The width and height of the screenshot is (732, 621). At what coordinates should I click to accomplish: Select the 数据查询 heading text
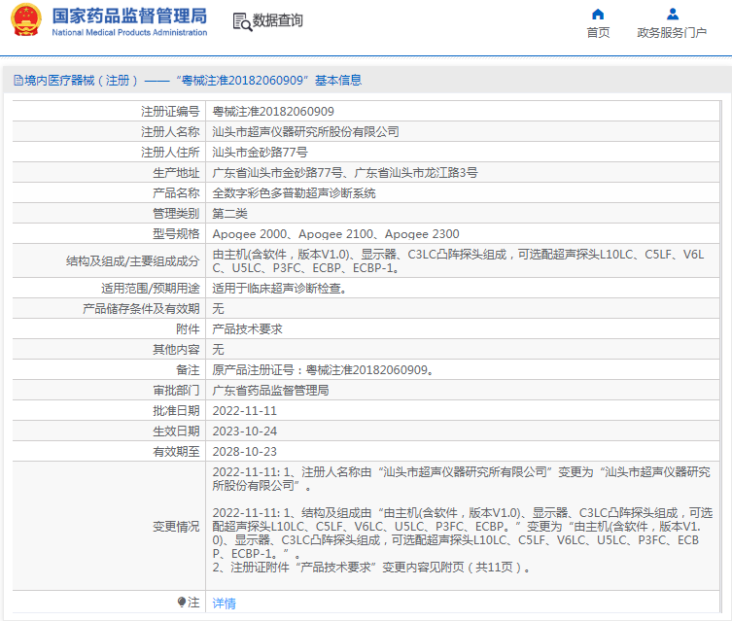point(278,20)
